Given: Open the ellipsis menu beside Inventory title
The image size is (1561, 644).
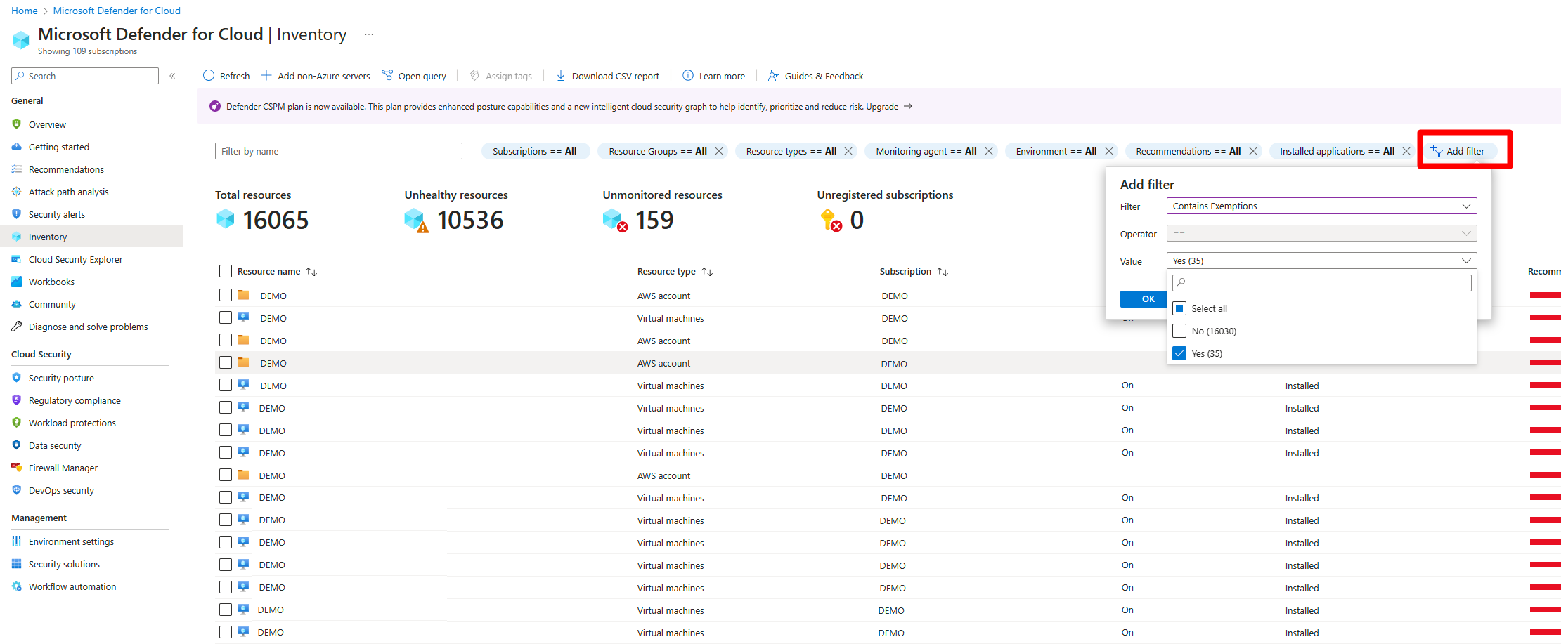Looking at the screenshot, I should (x=369, y=34).
